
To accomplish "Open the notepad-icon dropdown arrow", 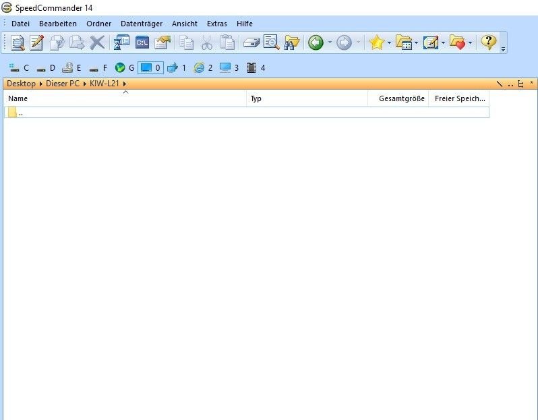I will pos(443,42).
